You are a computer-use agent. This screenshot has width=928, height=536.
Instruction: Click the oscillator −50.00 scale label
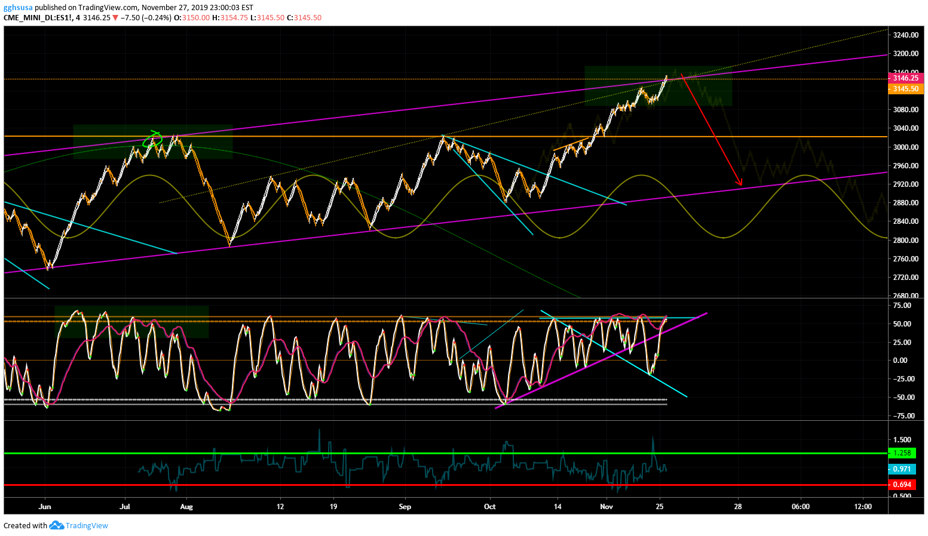[x=904, y=398]
